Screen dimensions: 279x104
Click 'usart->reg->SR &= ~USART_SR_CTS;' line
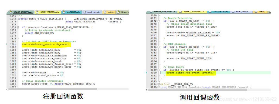tap(192, 53)
